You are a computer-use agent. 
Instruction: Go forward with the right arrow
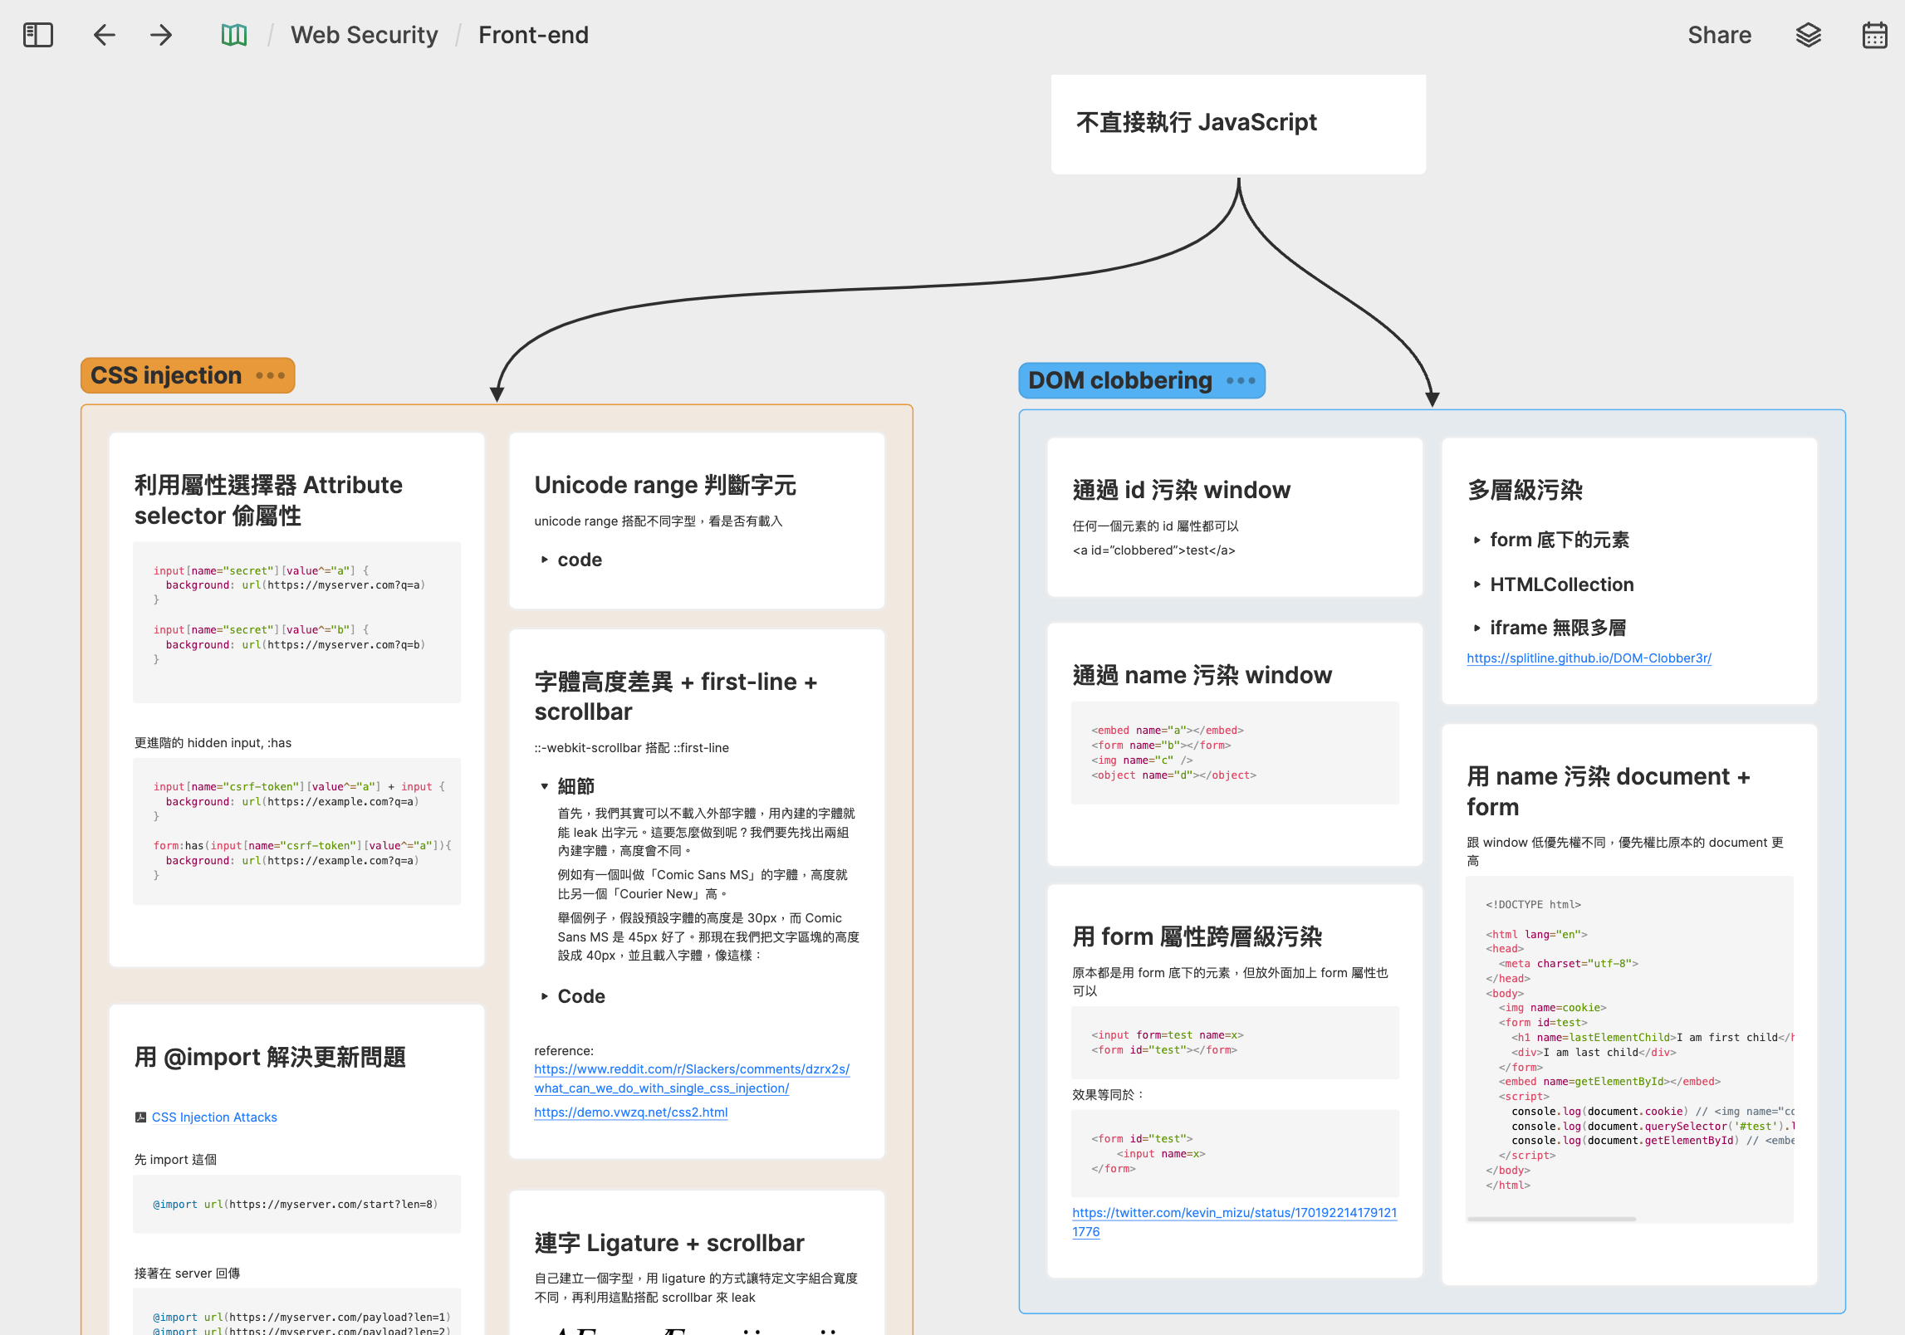coord(161,35)
